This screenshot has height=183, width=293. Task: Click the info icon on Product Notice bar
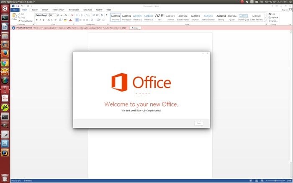point(13,28)
